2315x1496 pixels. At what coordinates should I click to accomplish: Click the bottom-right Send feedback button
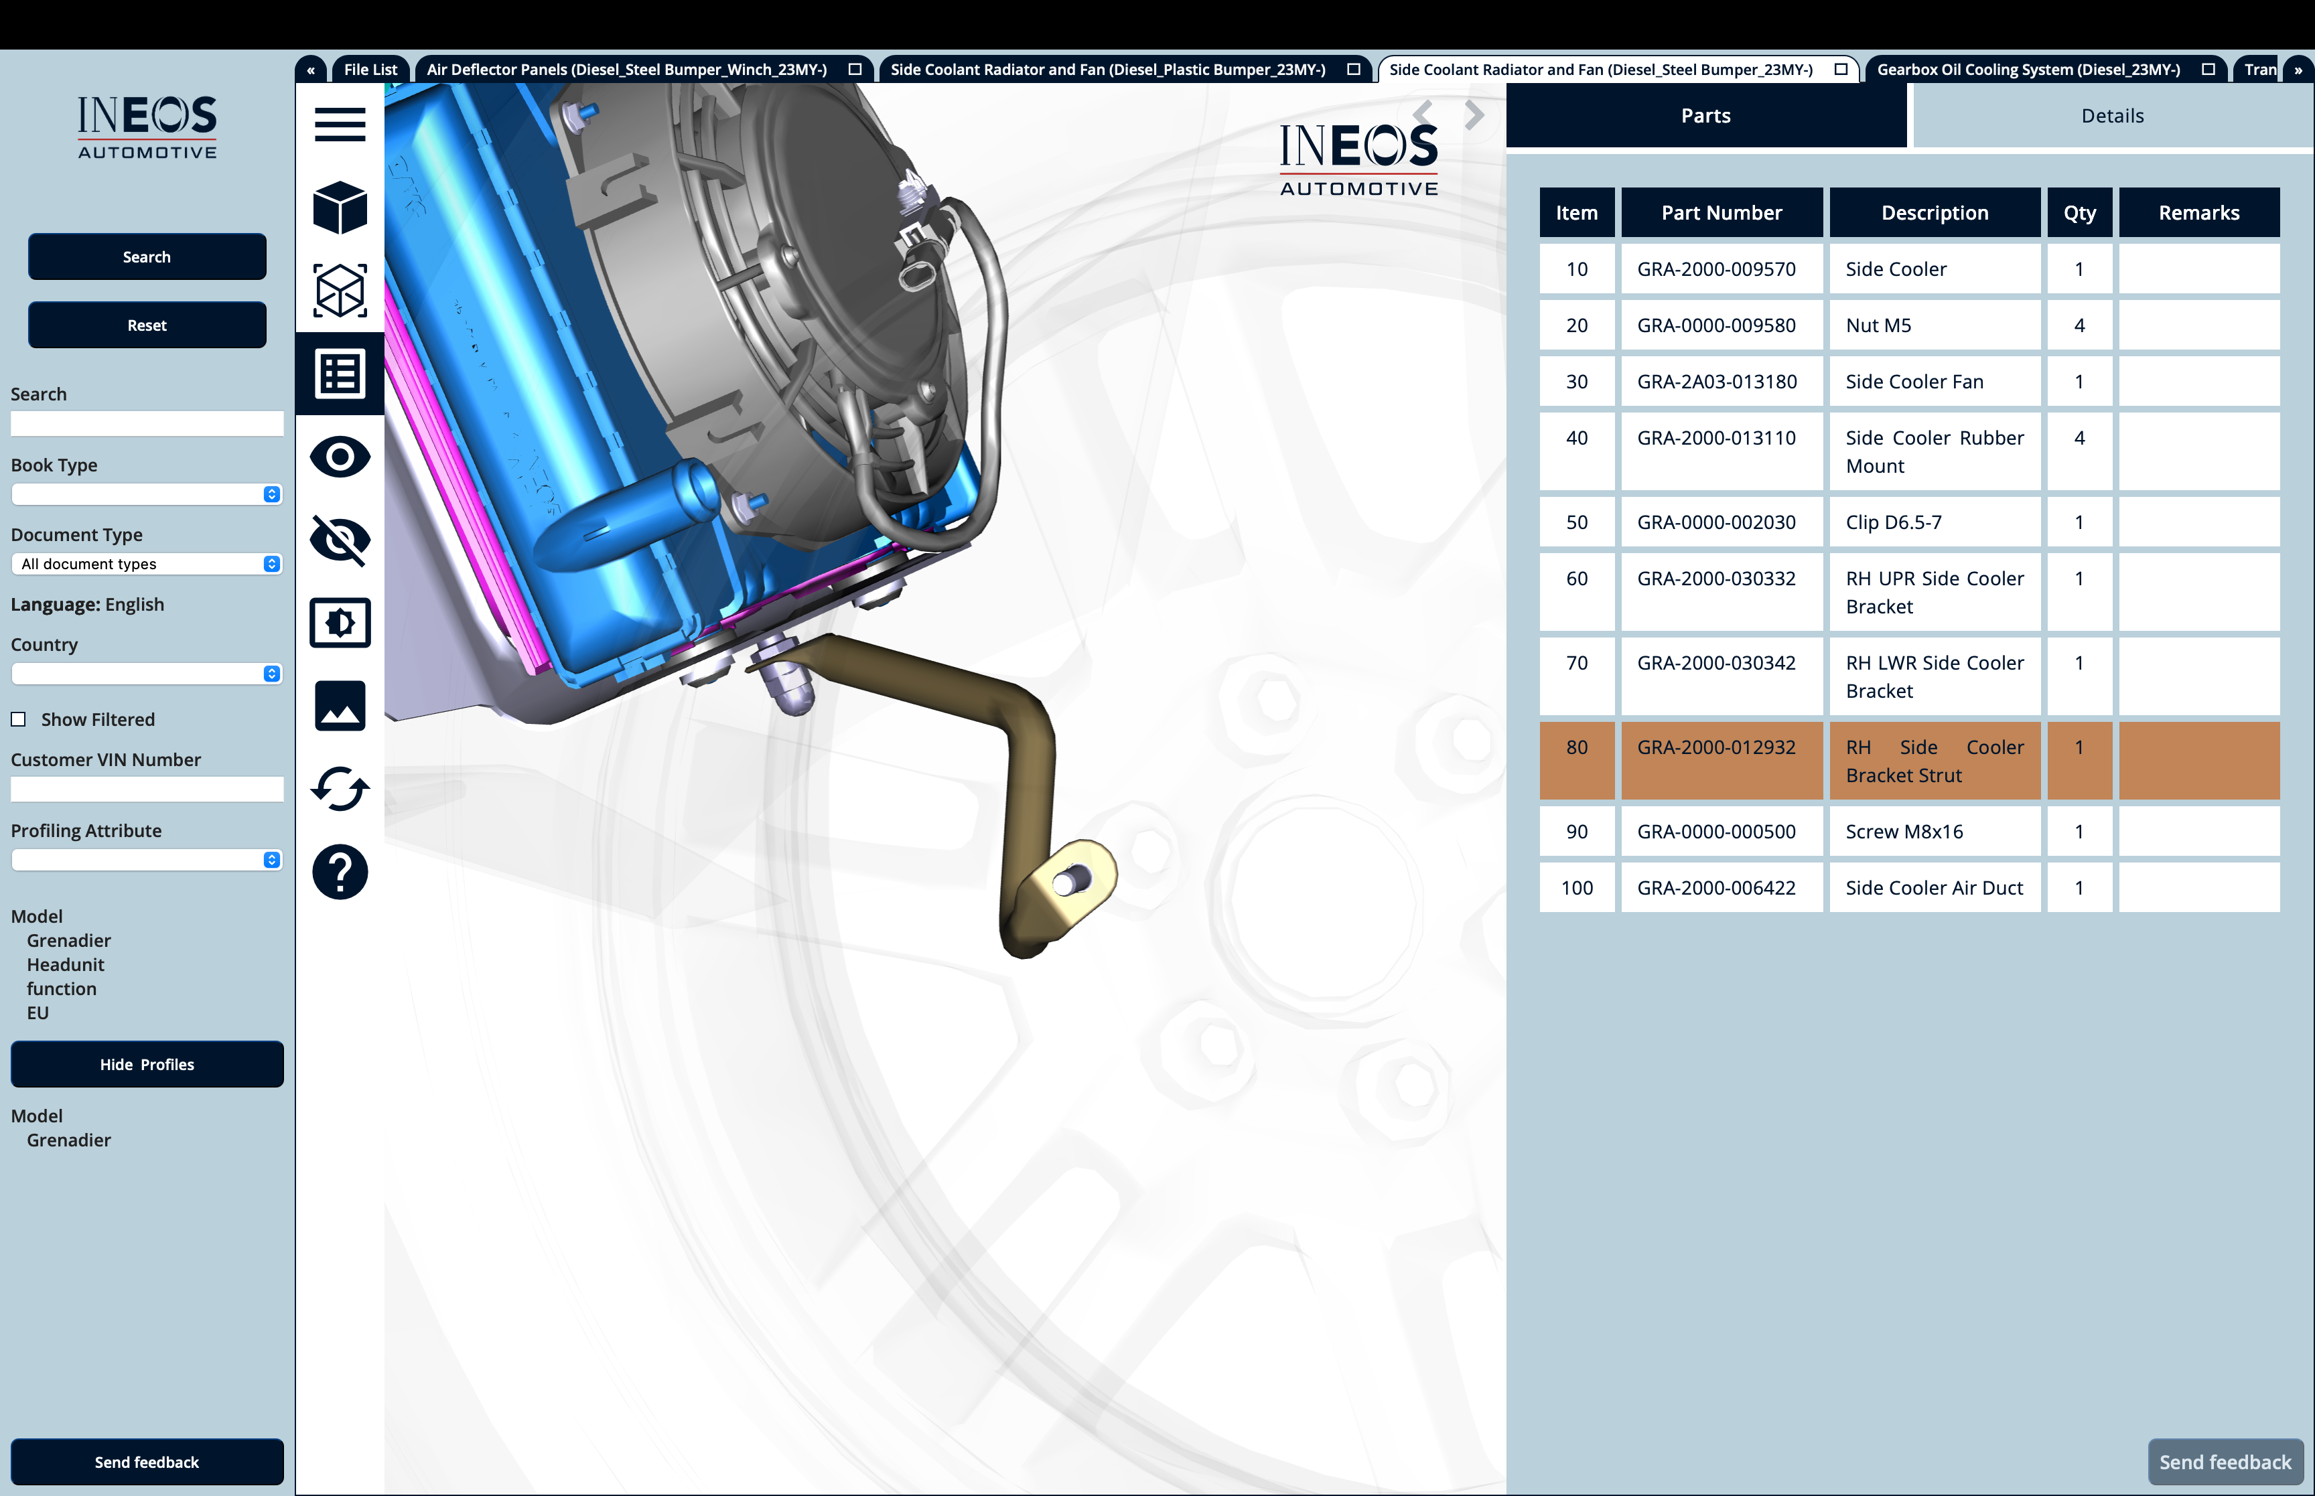pyautogui.click(x=2225, y=1461)
